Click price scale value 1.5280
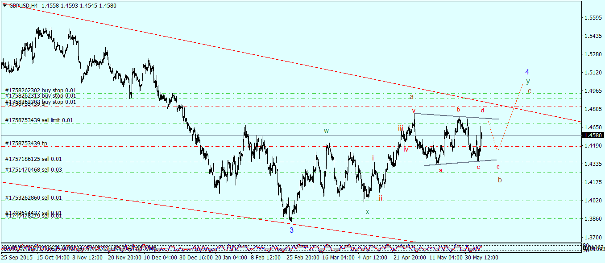The width and height of the screenshot is (605, 263). [x=593, y=54]
